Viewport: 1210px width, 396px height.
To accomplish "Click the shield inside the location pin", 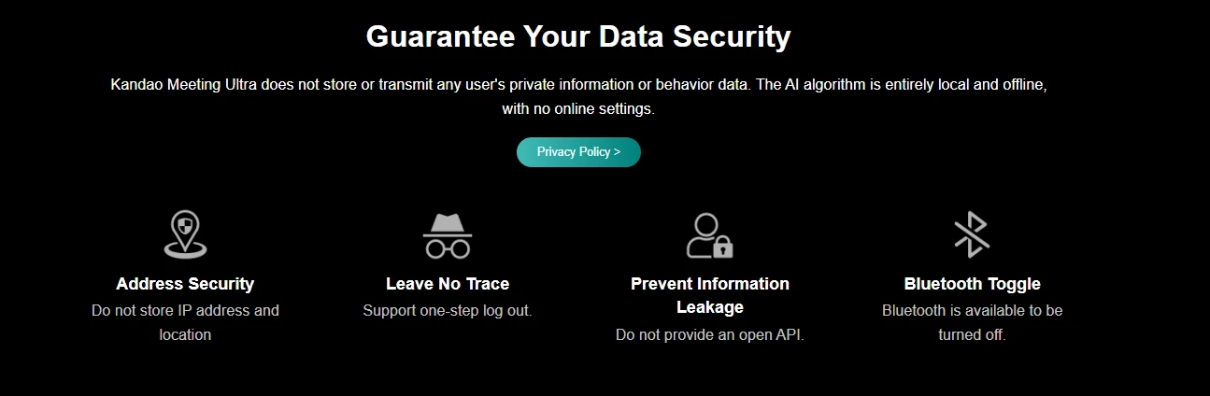I will [x=185, y=226].
